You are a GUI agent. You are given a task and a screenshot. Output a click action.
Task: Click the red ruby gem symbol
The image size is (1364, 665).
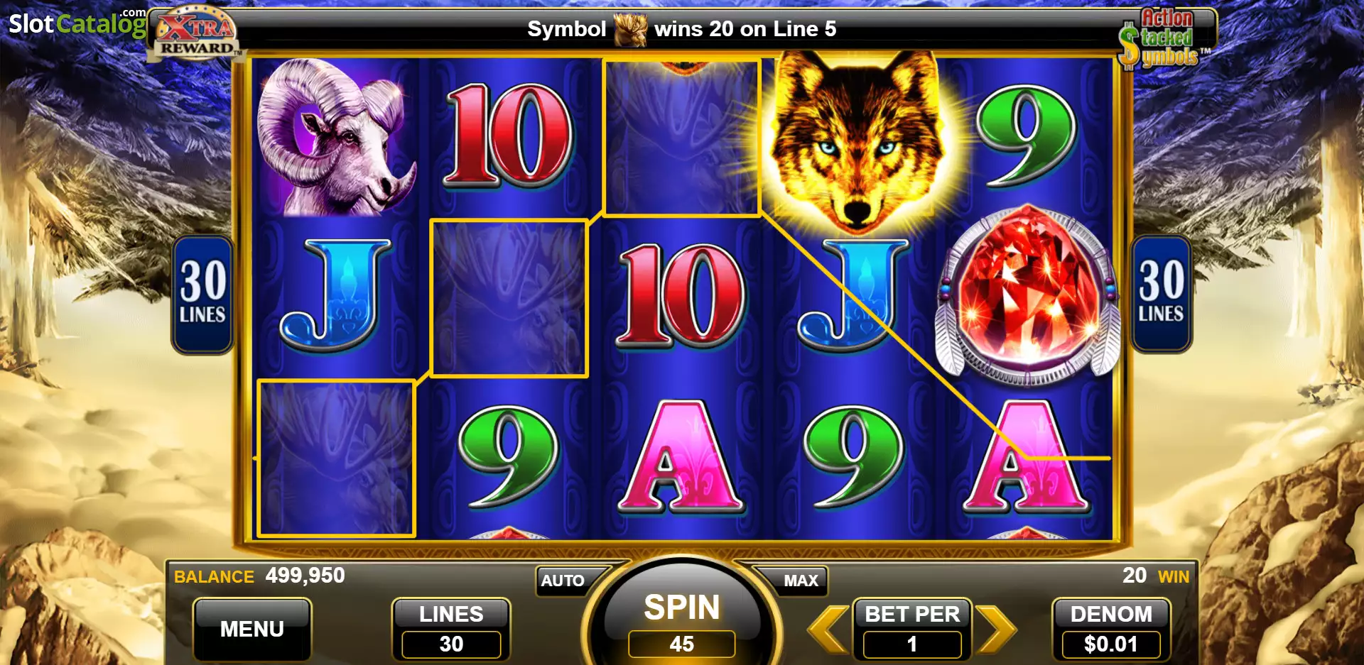[1027, 295]
